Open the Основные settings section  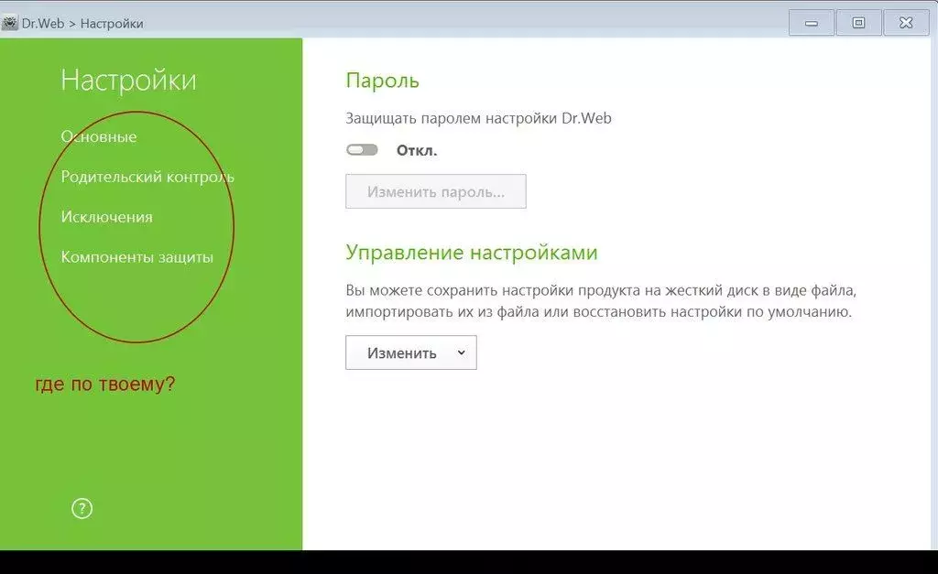[x=99, y=137]
